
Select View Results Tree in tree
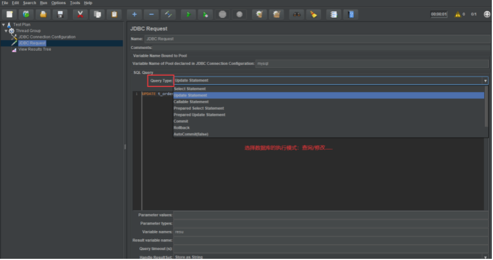pyautogui.click(x=34, y=50)
